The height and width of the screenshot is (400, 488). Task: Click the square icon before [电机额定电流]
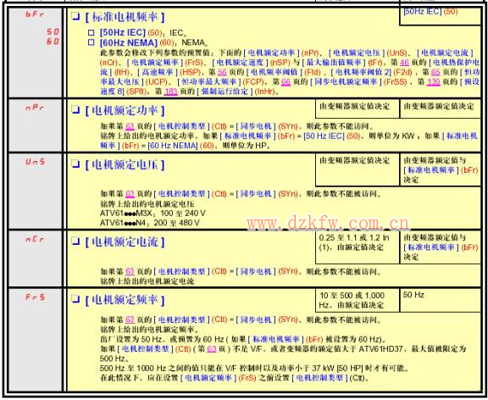(x=75, y=241)
